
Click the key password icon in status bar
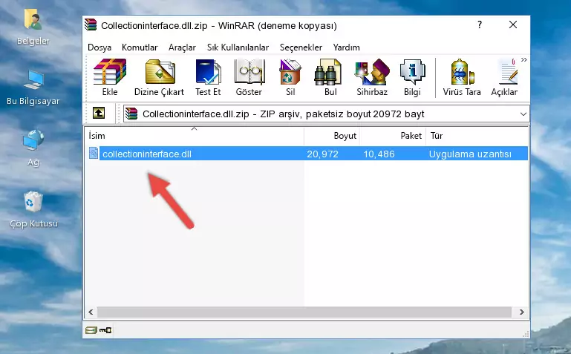coord(105,330)
